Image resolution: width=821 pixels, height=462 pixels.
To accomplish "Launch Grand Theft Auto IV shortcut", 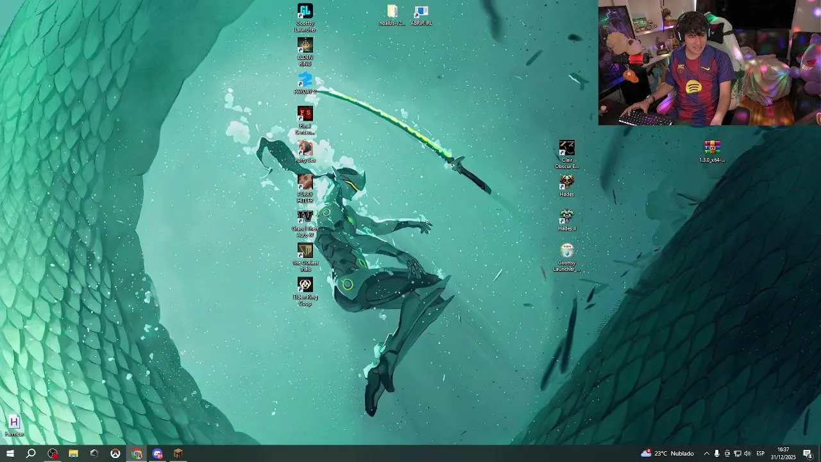I will tap(305, 223).
